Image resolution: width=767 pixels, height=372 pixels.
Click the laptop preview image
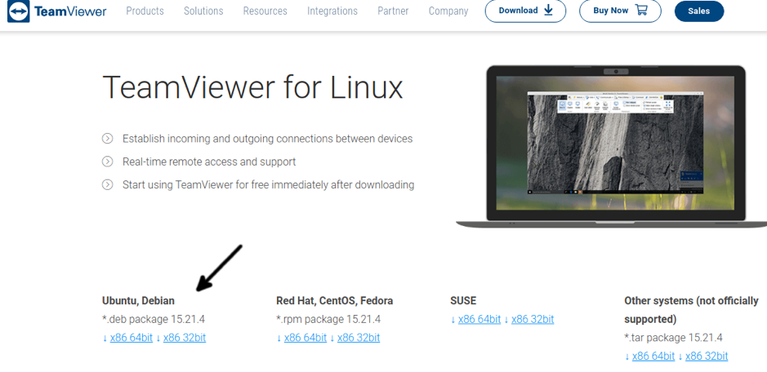coord(612,146)
